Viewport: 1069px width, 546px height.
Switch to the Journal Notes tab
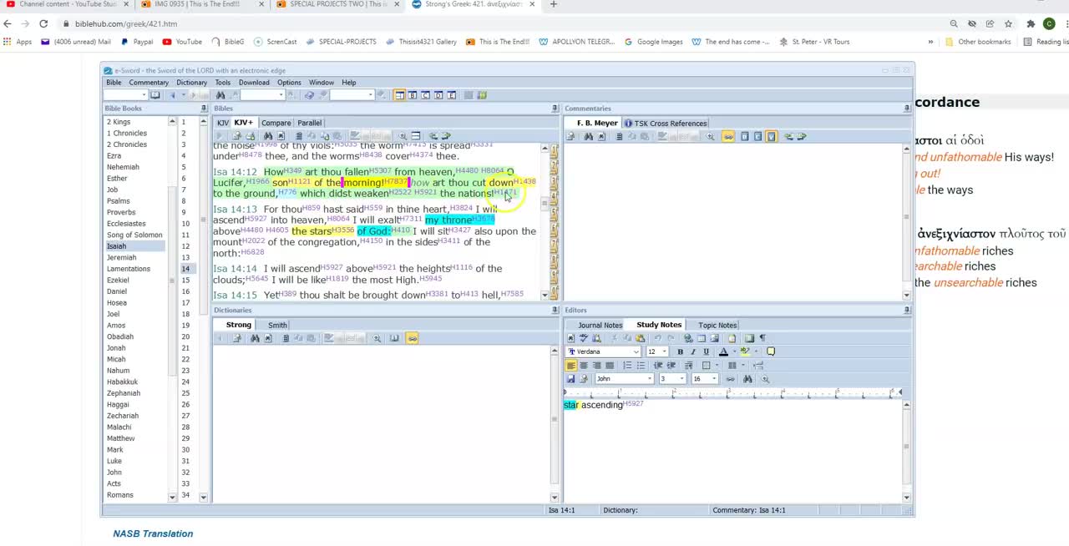click(x=600, y=325)
